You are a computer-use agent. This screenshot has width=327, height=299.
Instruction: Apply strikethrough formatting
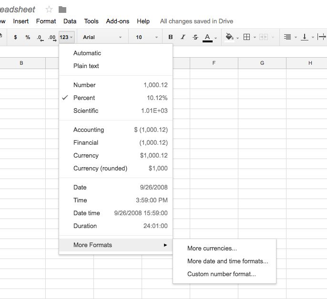[x=195, y=37]
